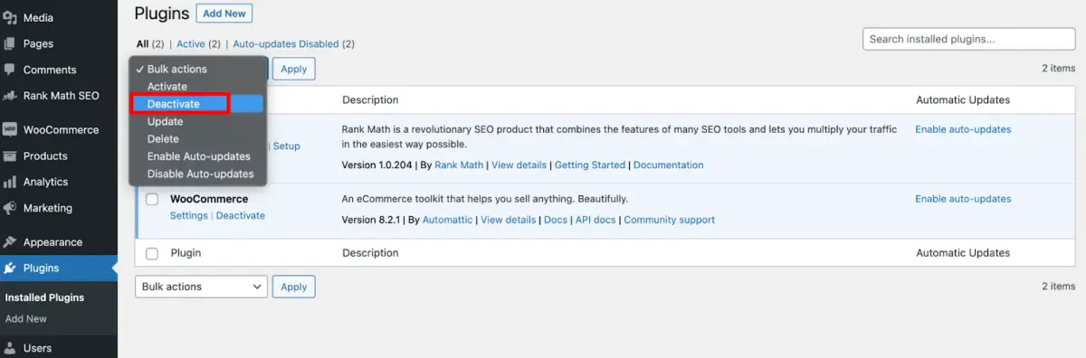Click the Users sidebar icon
The width and height of the screenshot is (1086, 358).
click(x=10, y=348)
